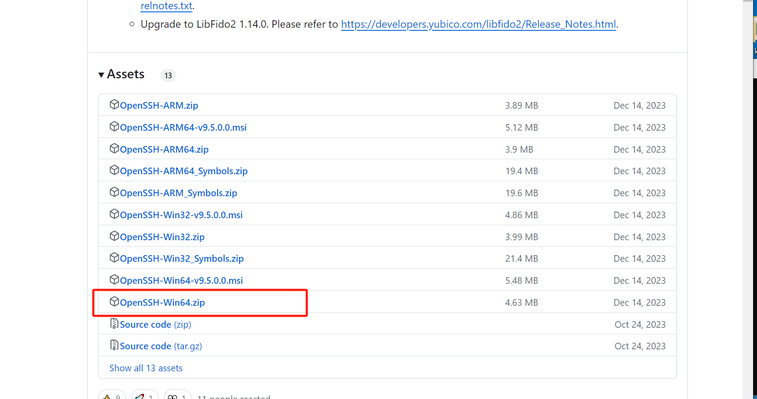
Task: Click package icon beside OpenSSH-Win32-v9.5.0.0.msi
Action: pos(114,214)
